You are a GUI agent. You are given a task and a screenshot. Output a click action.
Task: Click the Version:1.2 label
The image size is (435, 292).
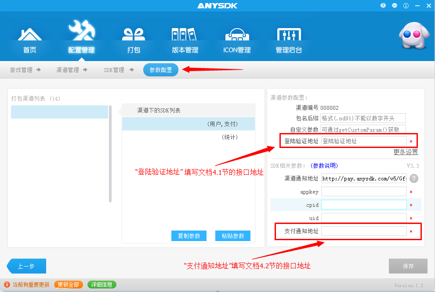[409, 285]
